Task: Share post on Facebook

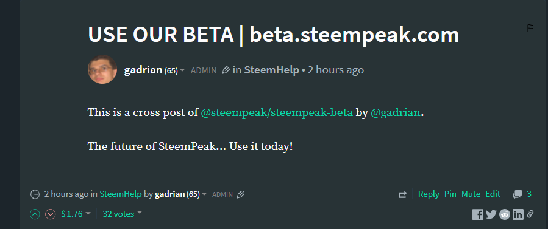Action: (478, 214)
